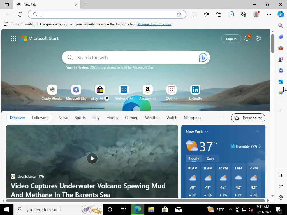
Task: Follow the Manage favorites now link
Action: [154, 24]
